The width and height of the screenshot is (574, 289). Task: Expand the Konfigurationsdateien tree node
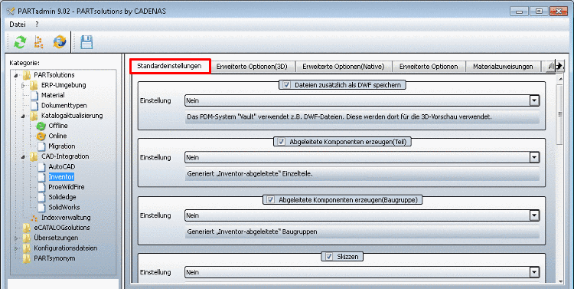point(16,248)
